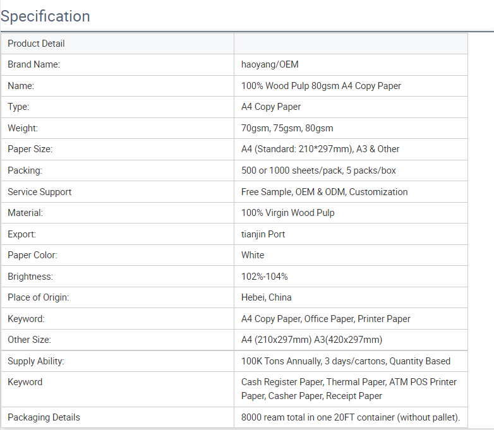Image resolution: width=494 pixels, height=430 pixels.
Task: Select the A4 Copy Paper type value
Action: [271, 107]
